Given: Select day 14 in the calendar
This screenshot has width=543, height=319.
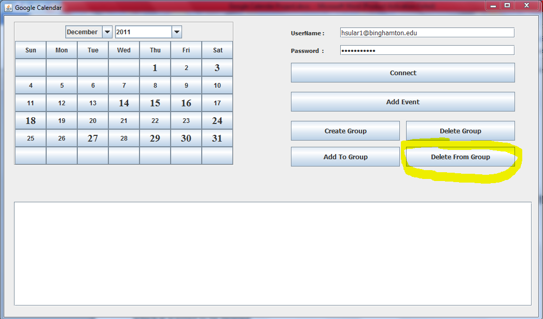Looking at the screenshot, I should (x=124, y=103).
